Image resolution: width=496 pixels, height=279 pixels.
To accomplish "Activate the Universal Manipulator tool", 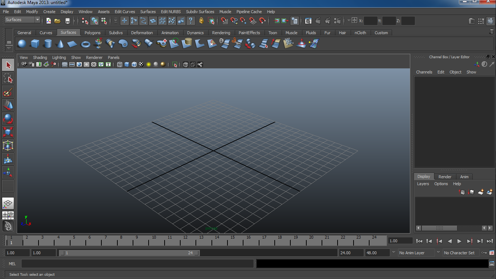I will coord(8,146).
